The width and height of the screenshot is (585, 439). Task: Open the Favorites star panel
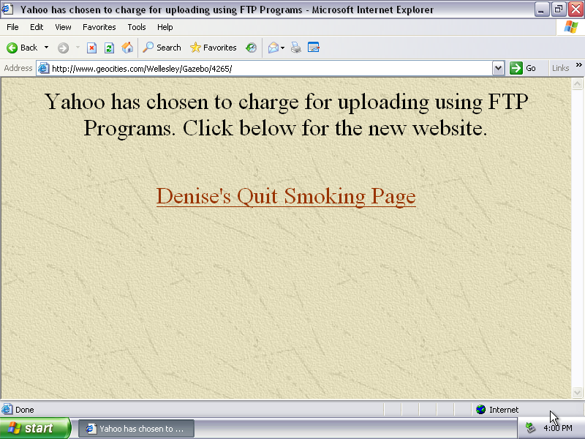point(213,48)
